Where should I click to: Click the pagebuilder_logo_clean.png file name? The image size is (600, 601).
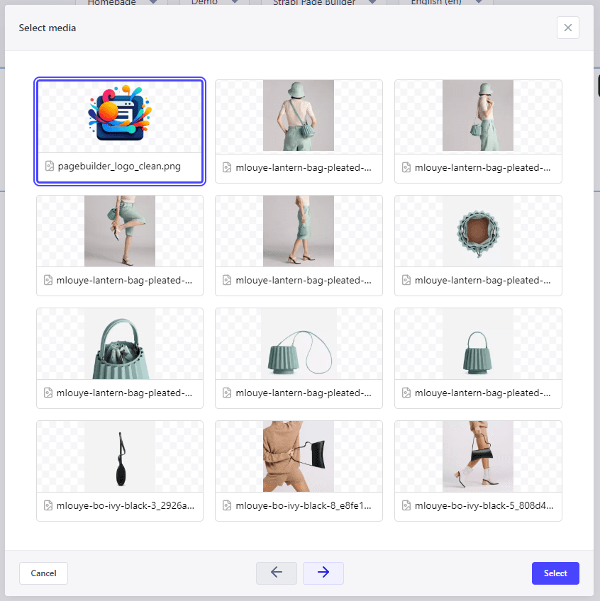coord(119,167)
